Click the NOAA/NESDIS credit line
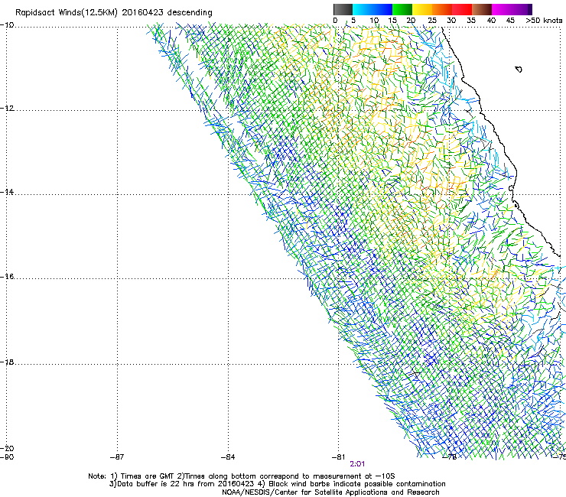Image resolution: width=566 pixels, height=497 pixels. click(330, 492)
